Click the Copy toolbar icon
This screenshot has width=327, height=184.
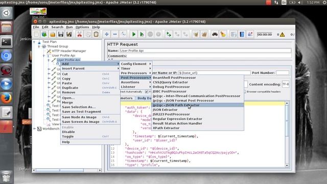(88, 34)
